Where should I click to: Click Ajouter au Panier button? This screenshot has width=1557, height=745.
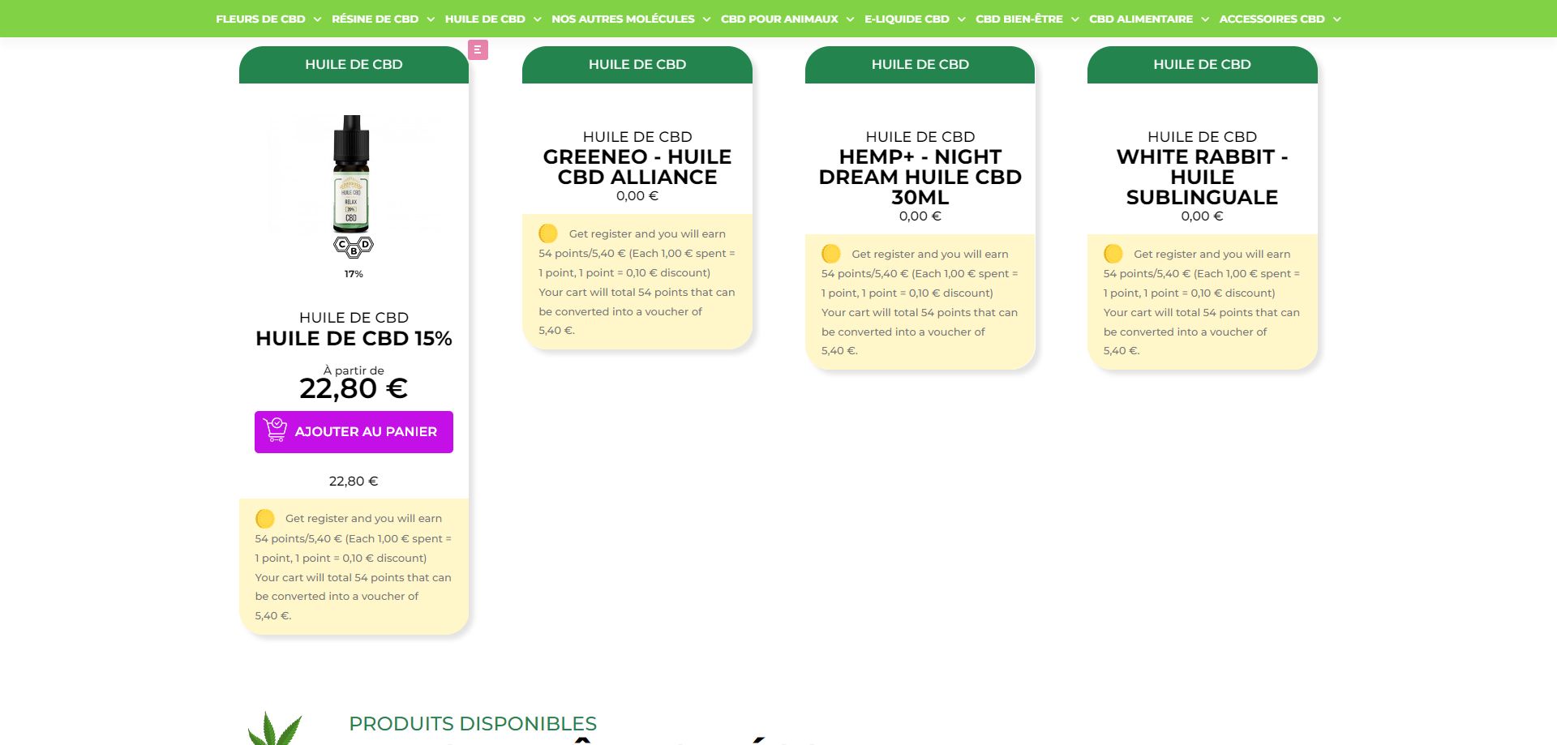click(354, 432)
